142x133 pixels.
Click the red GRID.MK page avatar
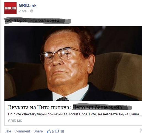(x=10, y=8)
